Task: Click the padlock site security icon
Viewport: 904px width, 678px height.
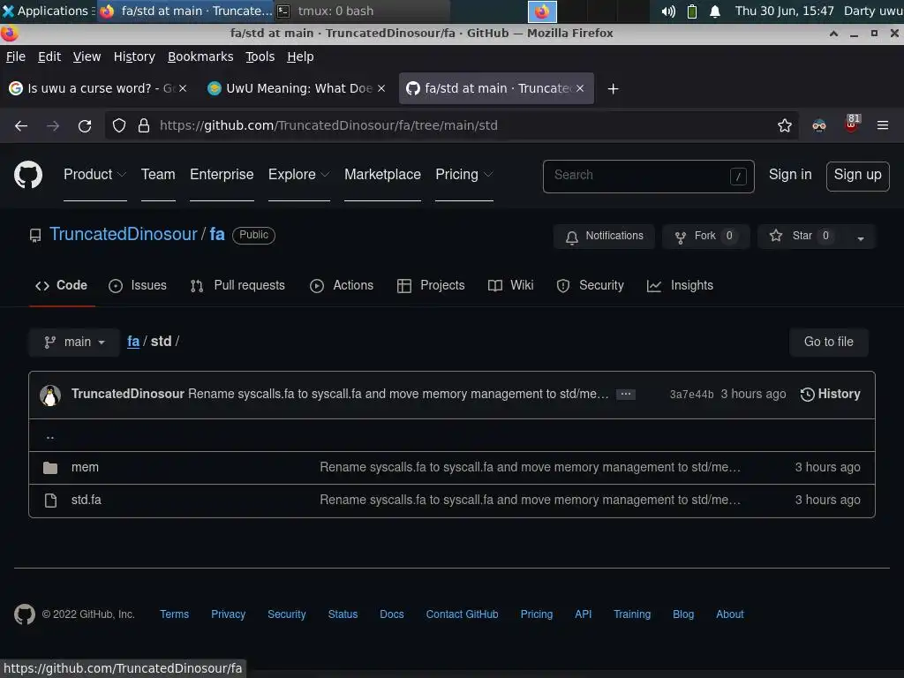Action: point(144,125)
